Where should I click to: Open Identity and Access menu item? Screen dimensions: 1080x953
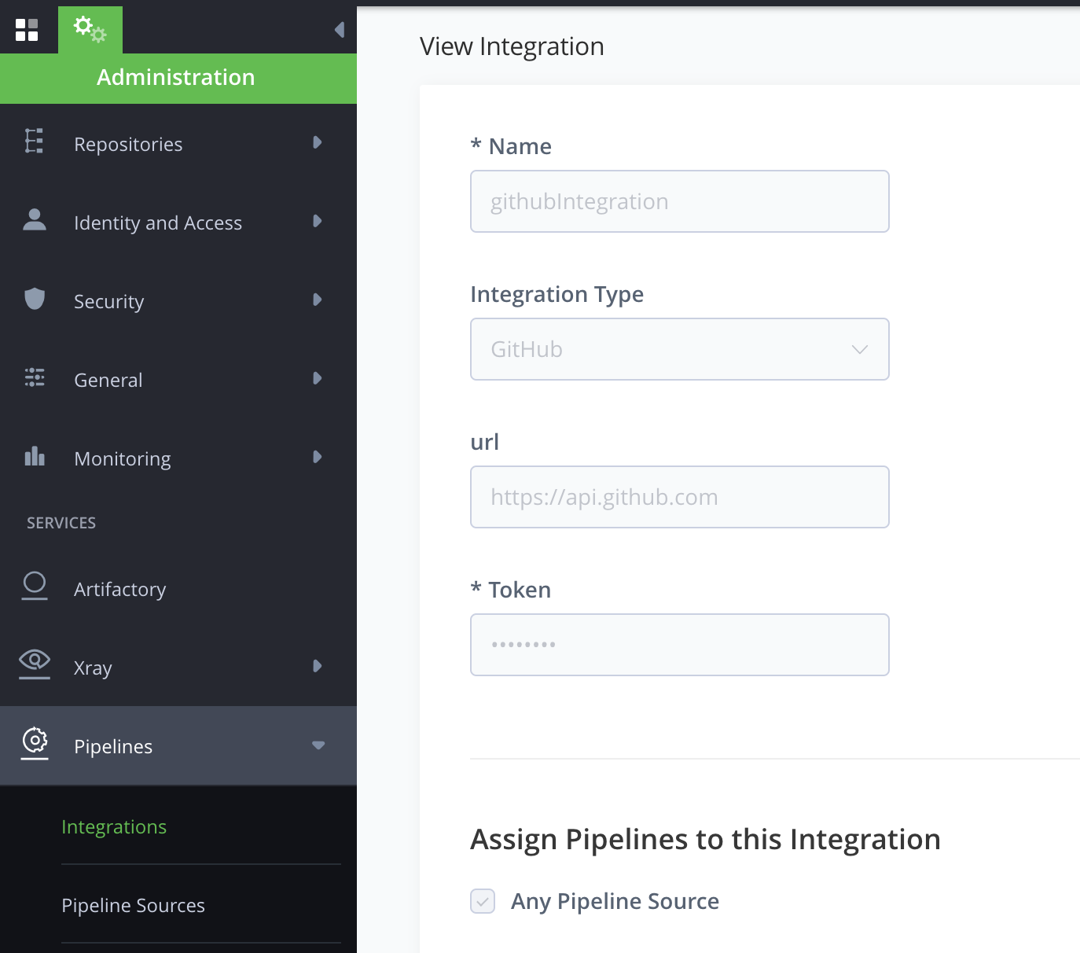178,222
